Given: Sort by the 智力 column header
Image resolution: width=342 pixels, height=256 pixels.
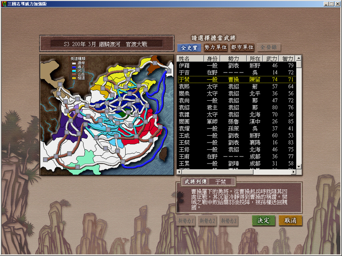Looking at the screenshot, I should (x=287, y=58).
